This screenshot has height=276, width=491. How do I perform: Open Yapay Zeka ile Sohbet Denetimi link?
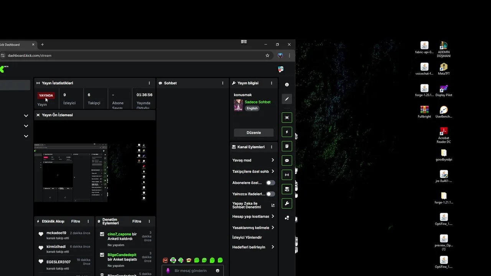point(253,205)
